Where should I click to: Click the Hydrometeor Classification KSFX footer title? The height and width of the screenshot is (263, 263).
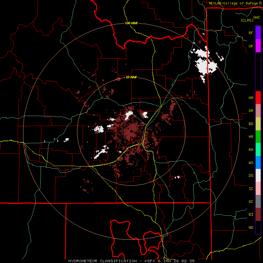point(131,261)
